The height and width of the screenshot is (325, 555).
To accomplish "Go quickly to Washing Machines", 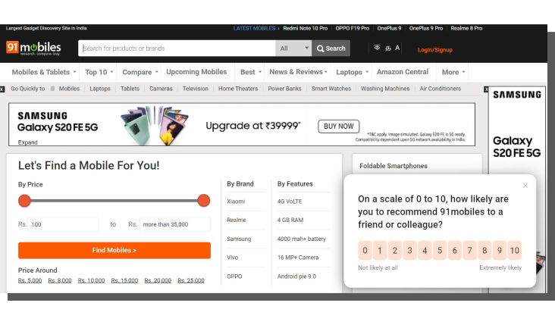I will coord(385,89).
